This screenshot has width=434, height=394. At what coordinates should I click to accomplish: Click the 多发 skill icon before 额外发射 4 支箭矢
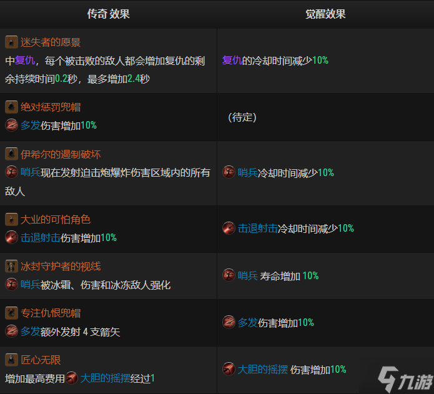pyautogui.click(x=11, y=331)
